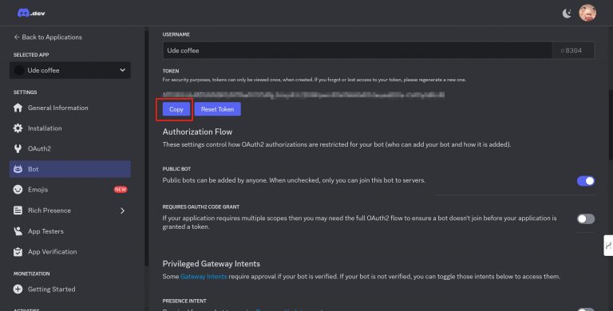Open the Ude coffee app dropdown
The width and height of the screenshot is (613, 311).
pos(70,70)
